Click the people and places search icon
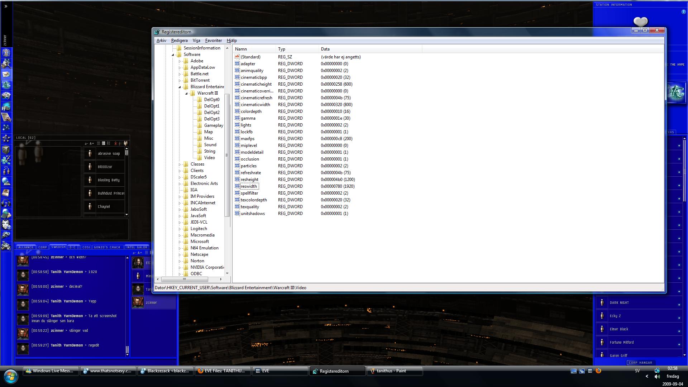Screen dimensions: 688x387 (6, 63)
